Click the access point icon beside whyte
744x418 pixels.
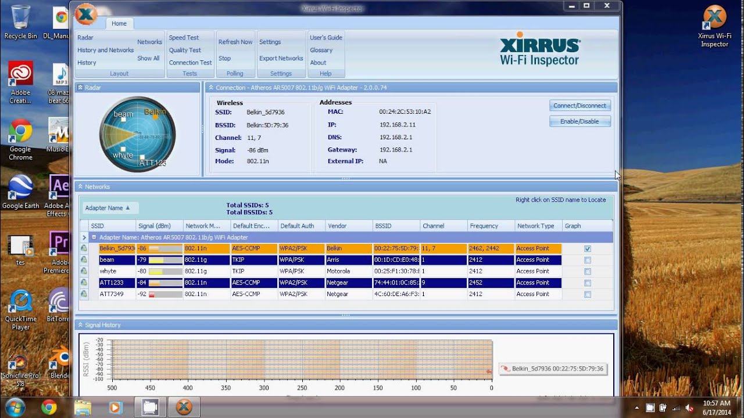click(84, 271)
